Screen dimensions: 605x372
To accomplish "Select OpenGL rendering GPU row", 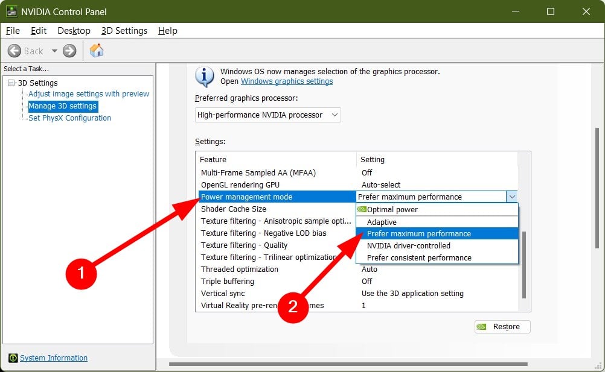I will [x=357, y=185].
